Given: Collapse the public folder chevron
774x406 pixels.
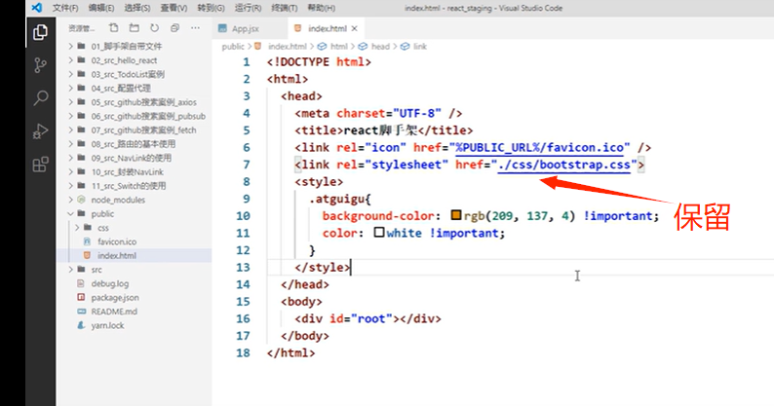Looking at the screenshot, I should pos(70,213).
